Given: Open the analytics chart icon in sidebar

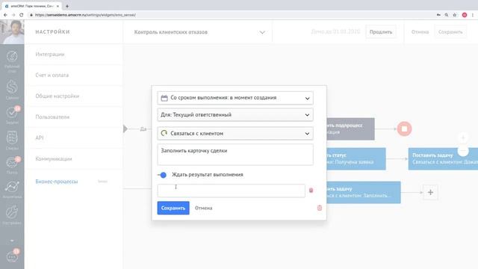Looking at the screenshot, I should click(12, 187).
